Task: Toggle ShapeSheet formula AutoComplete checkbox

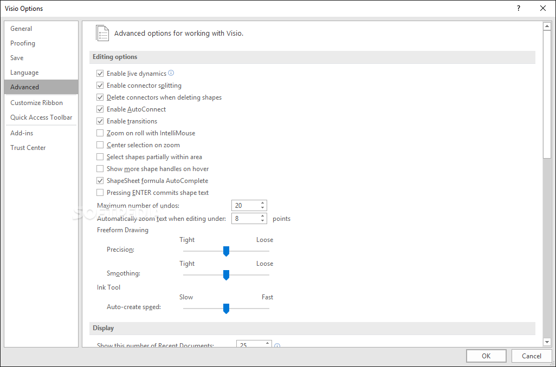Action: click(x=100, y=181)
